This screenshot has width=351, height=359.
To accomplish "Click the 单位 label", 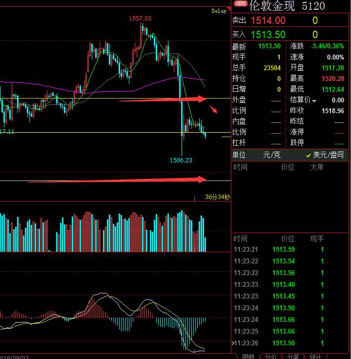I will (239, 155).
